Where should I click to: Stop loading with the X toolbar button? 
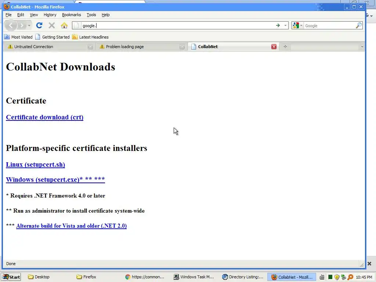pyautogui.click(x=51, y=25)
